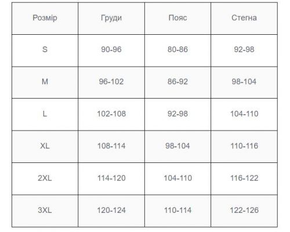Click chest value 90-96
The width and height of the screenshot is (290, 232).
(111, 49)
